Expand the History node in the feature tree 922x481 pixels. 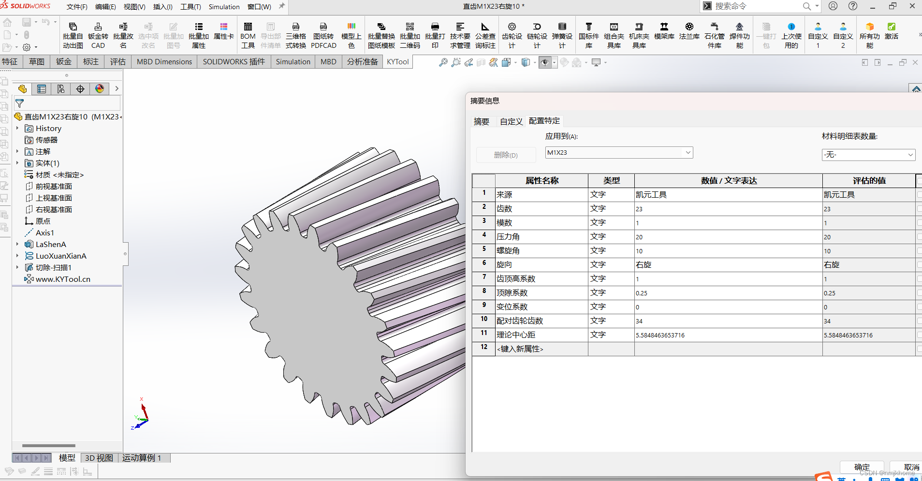pos(17,128)
